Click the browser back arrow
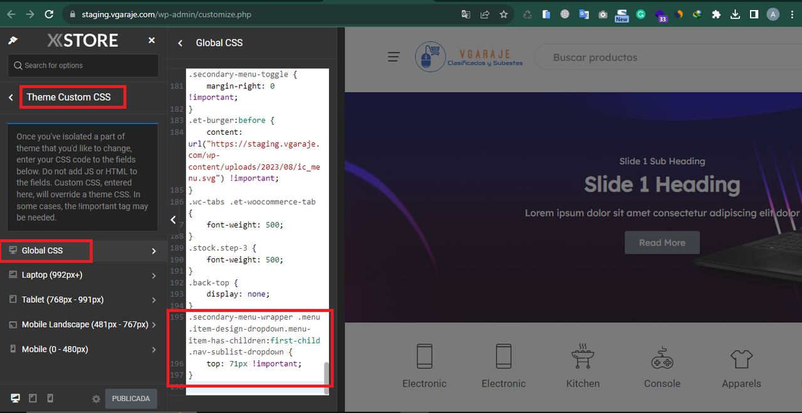The image size is (802, 413). pyautogui.click(x=12, y=14)
